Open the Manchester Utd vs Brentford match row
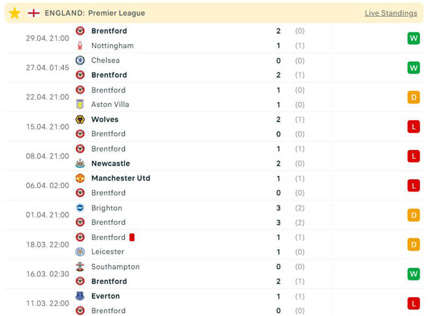Image resolution: width=430 pixels, height=316 pixels. pyautogui.click(x=215, y=185)
